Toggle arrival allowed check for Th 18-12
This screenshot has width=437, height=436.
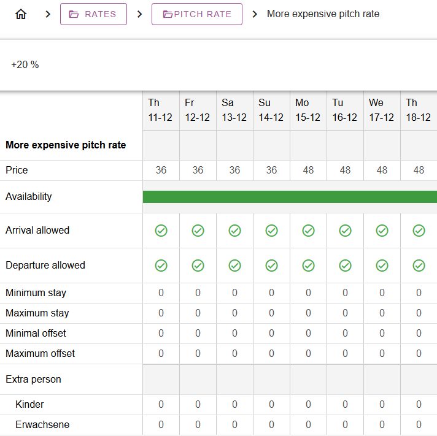419,231
